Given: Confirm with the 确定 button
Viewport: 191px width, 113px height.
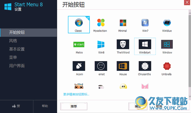Looking at the screenshot, I should click(x=138, y=106).
